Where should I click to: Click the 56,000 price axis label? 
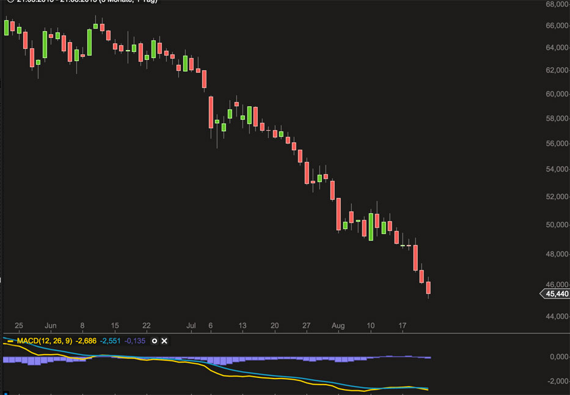coord(557,143)
